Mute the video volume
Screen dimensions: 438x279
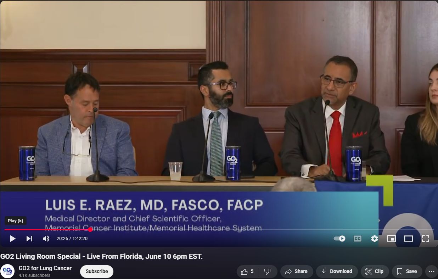coord(46,239)
